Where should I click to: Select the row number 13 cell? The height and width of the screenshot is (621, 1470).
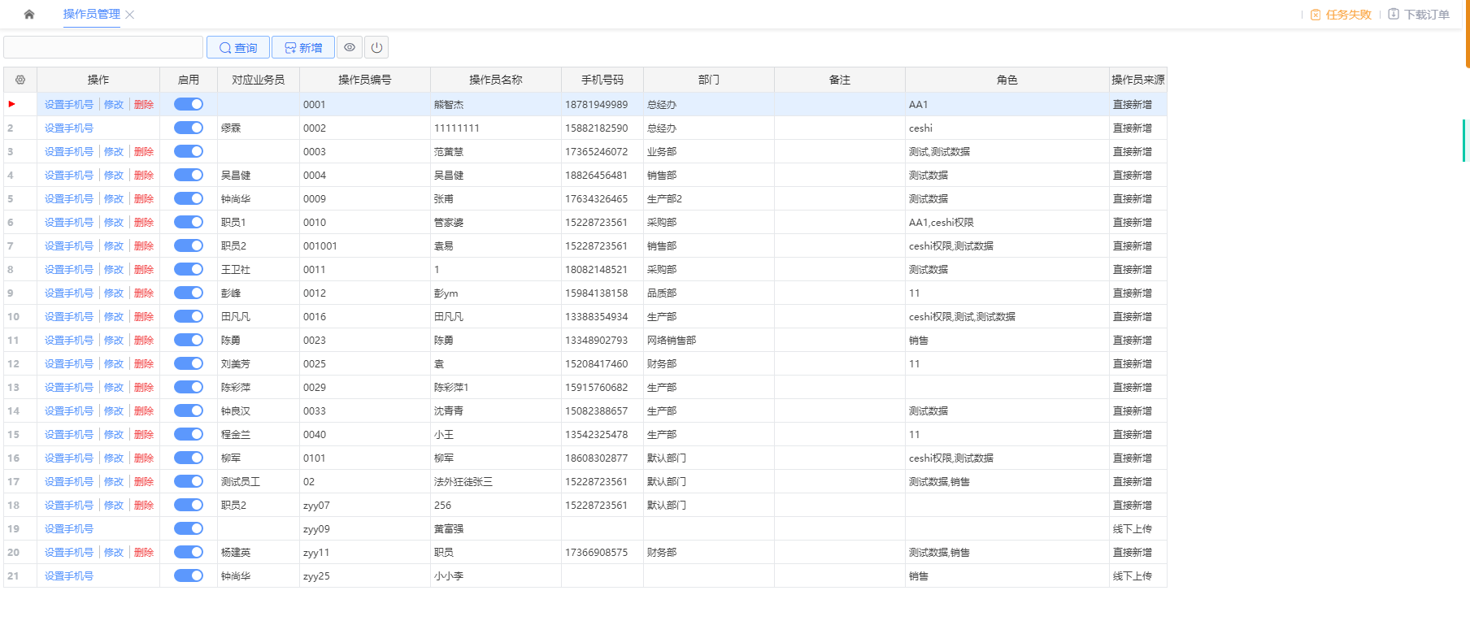20,387
